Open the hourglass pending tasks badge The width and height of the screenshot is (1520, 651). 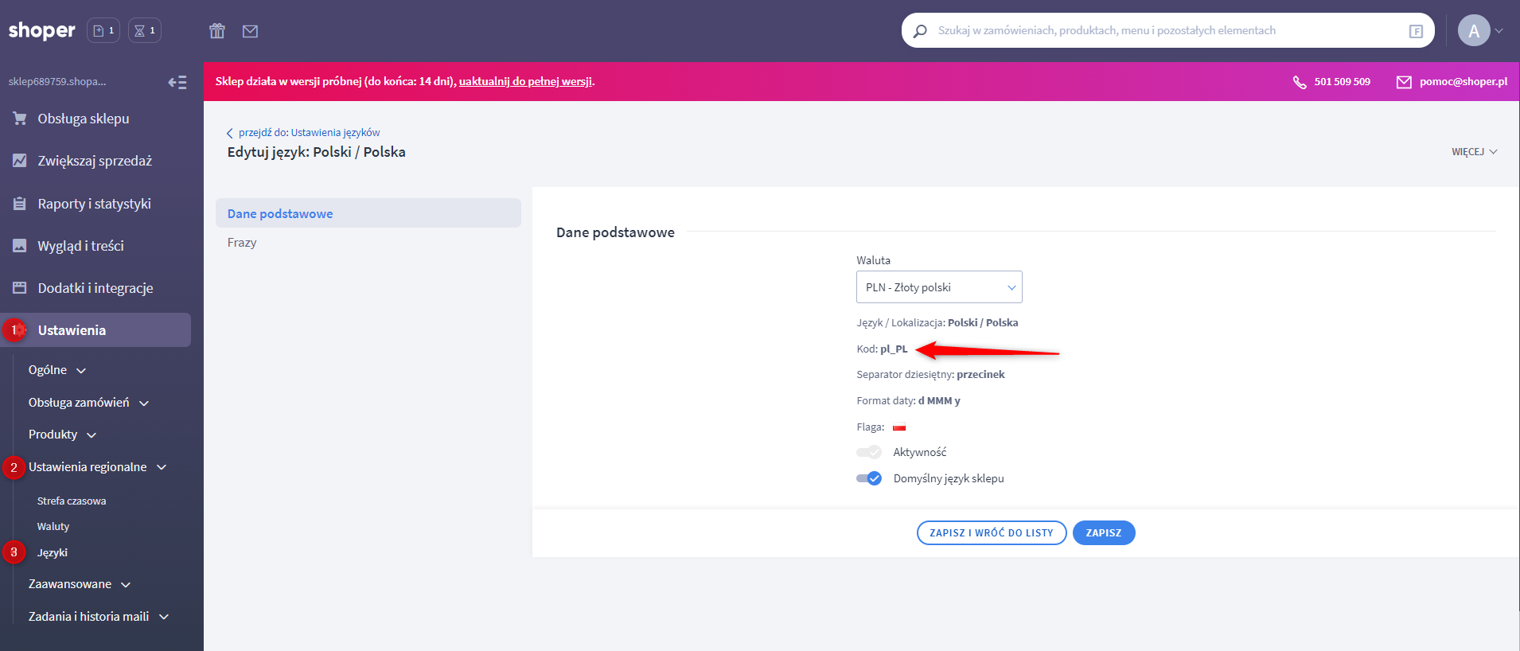[x=145, y=30]
